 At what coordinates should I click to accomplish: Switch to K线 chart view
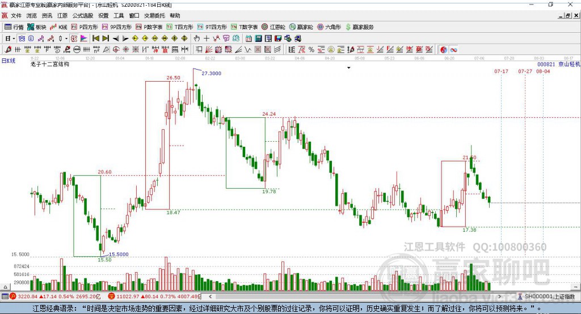pos(58,27)
